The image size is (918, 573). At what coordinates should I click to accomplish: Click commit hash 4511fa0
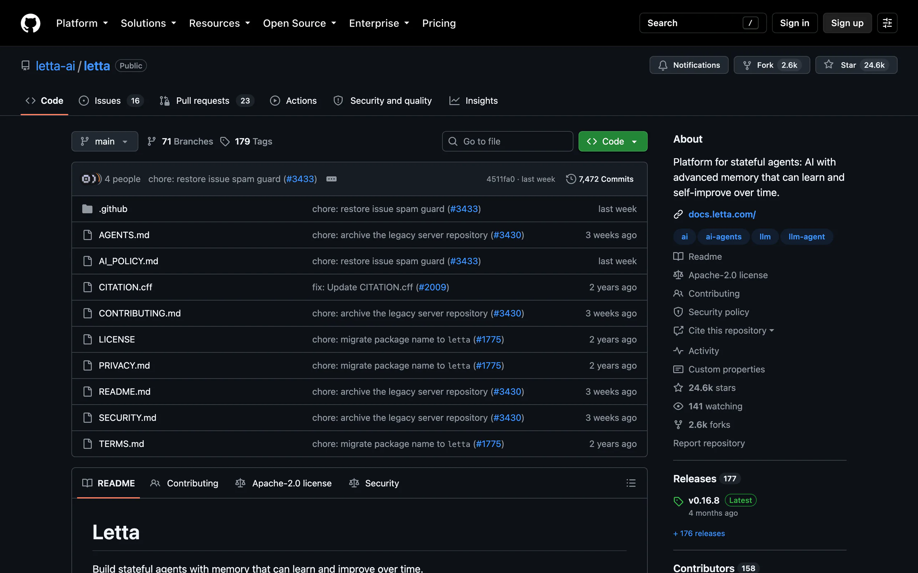pyautogui.click(x=500, y=179)
